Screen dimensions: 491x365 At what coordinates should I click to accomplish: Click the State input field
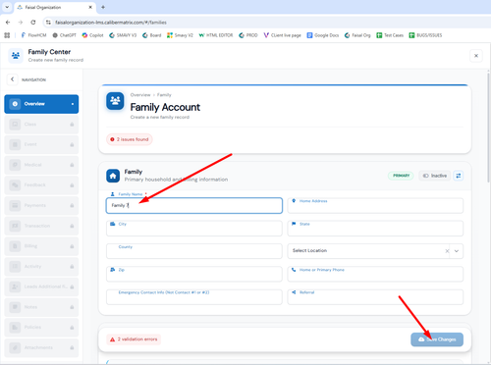click(x=375, y=229)
